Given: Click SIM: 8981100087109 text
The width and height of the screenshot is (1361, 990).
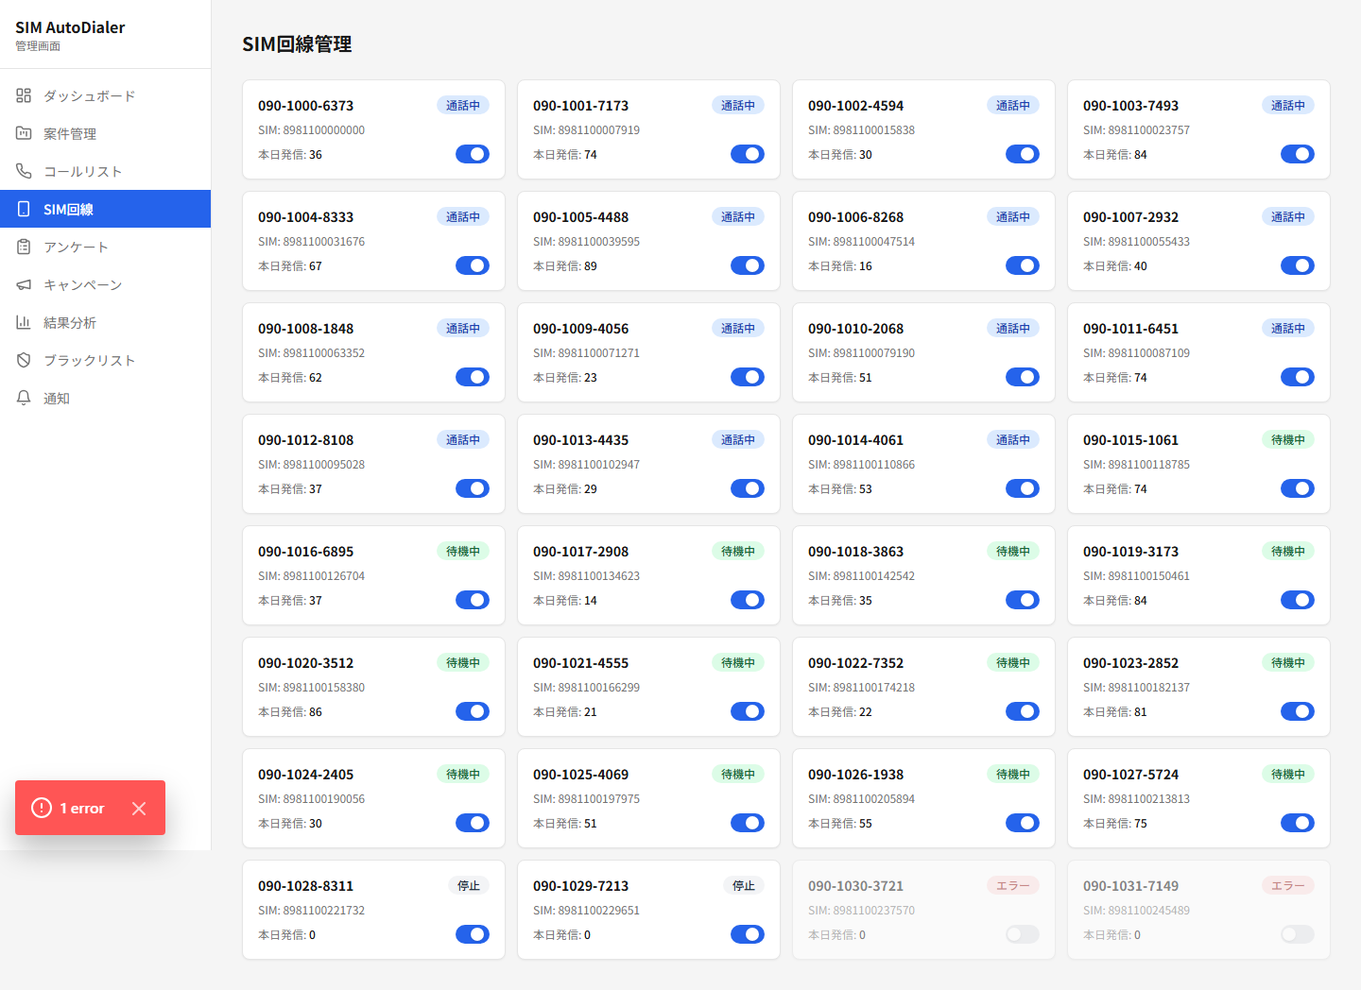Looking at the screenshot, I should point(1136,353).
